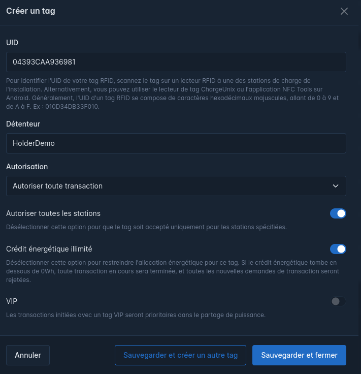Select the Autoriser toutes les stations label

53,213
